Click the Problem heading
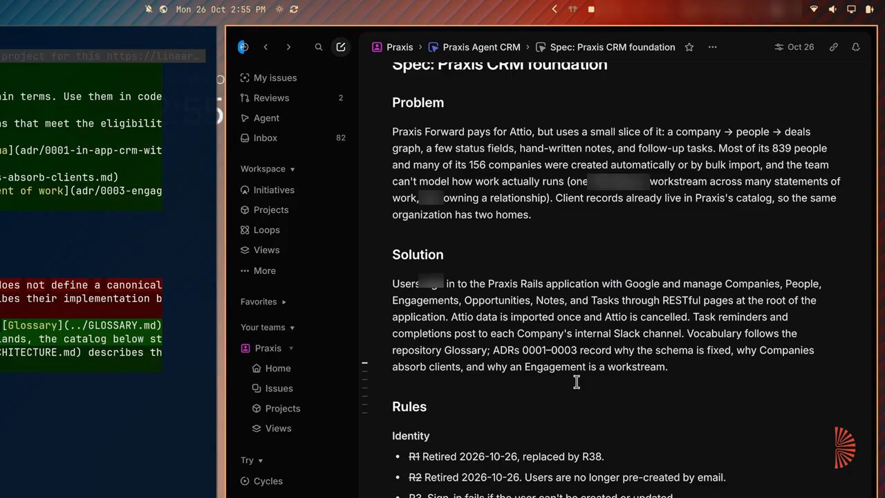Viewport: 885px width, 498px height. (x=418, y=102)
